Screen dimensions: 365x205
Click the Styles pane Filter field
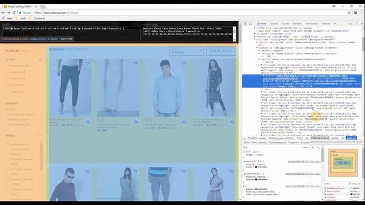[x=271, y=147]
